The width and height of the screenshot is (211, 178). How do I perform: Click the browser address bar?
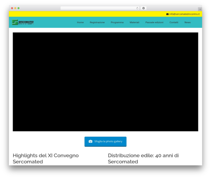tap(100, 8)
